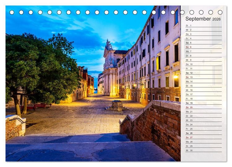Select the Sunday row 'So 6'
This screenshot has width=232, height=167.
click(204, 47)
